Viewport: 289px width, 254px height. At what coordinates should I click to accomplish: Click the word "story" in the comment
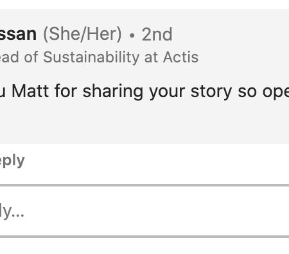pos(211,92)
